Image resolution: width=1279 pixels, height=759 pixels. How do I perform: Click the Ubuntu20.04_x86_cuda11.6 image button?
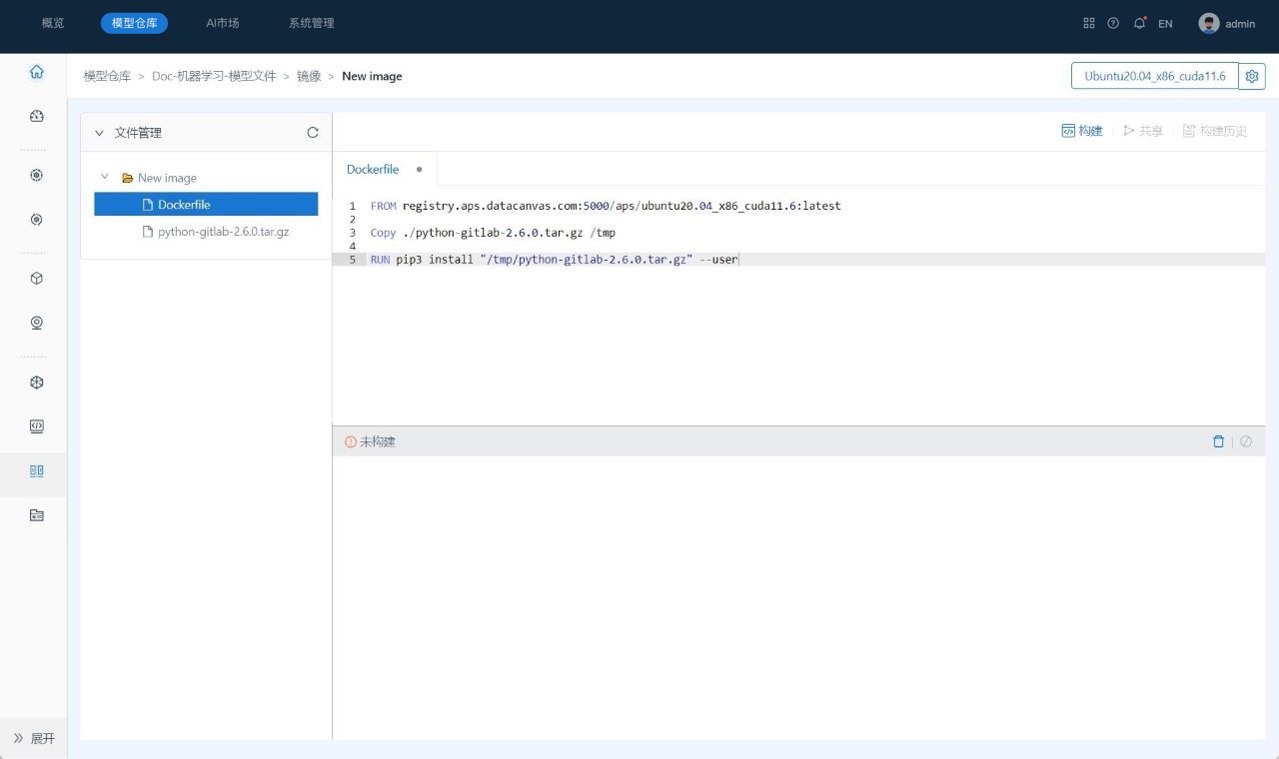[x=1154, y=76]
